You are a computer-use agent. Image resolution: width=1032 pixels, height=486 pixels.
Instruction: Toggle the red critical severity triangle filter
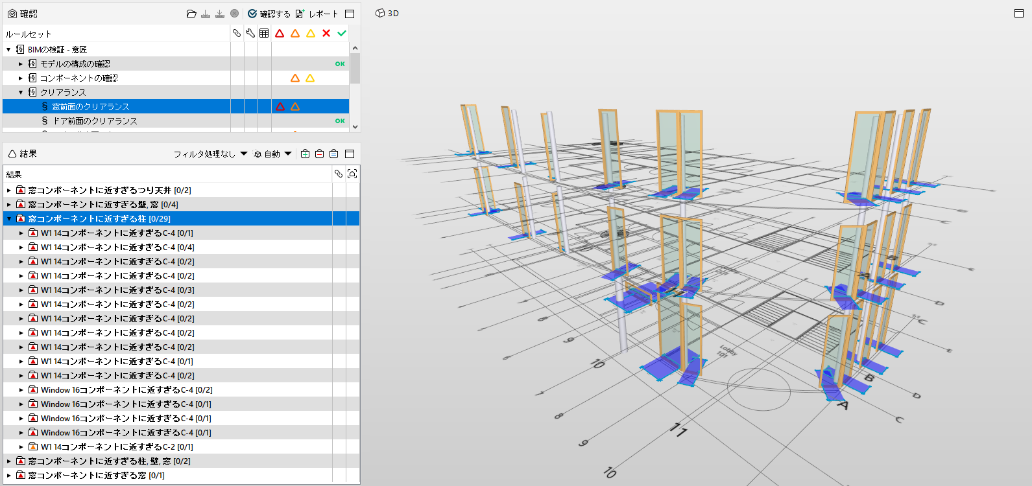(x=280, y=33)
